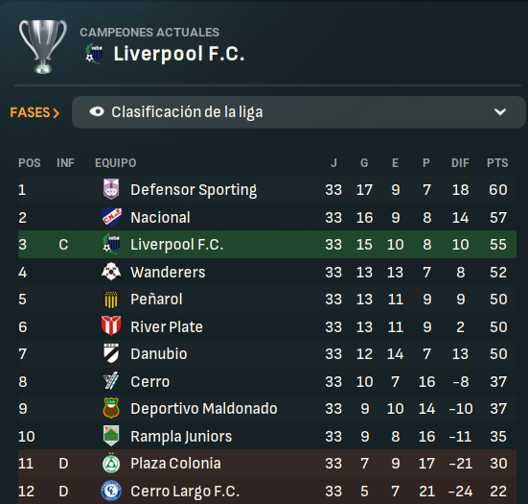Screen dimensions: 528x504
Task: Click the River Plate badge
Action: [x=111, y=326]
